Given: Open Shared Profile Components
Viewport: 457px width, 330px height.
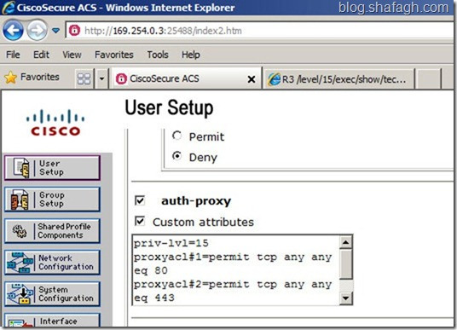Looking at the screenshot, I should [x=53, y=231].
